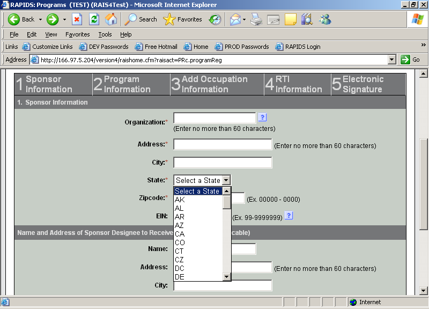Choose CO in the State list

pos(198,242)
